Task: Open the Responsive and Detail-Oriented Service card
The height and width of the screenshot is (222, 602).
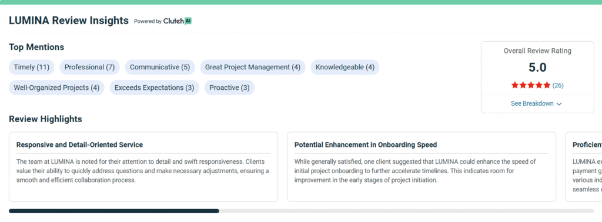Action: 143,167
